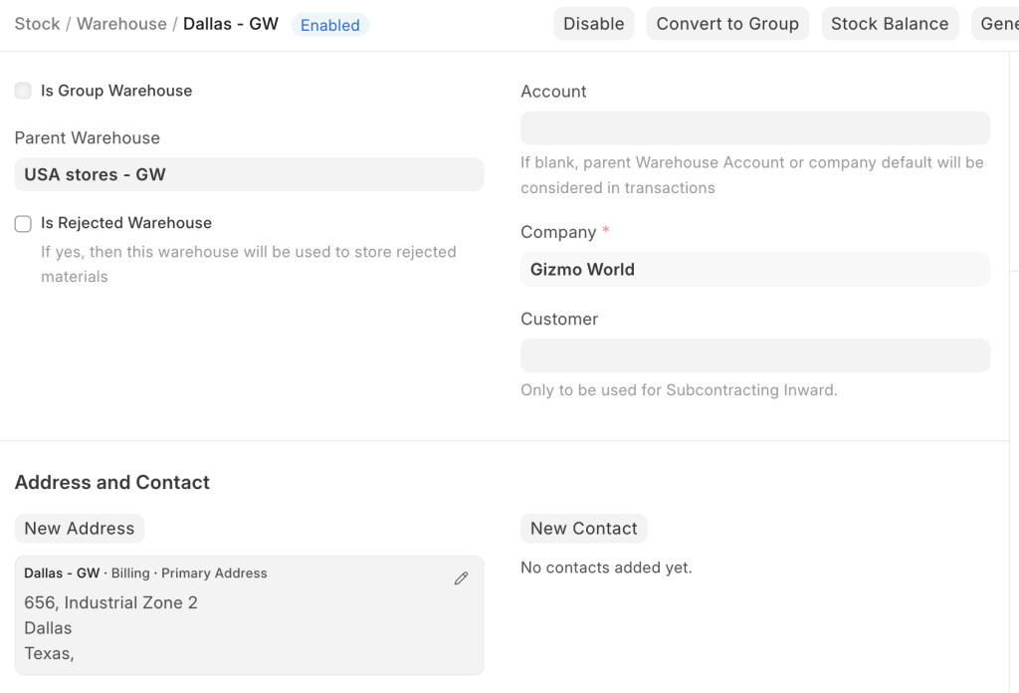
Task: Click the Enabled status badge
Action: (329, 25)
